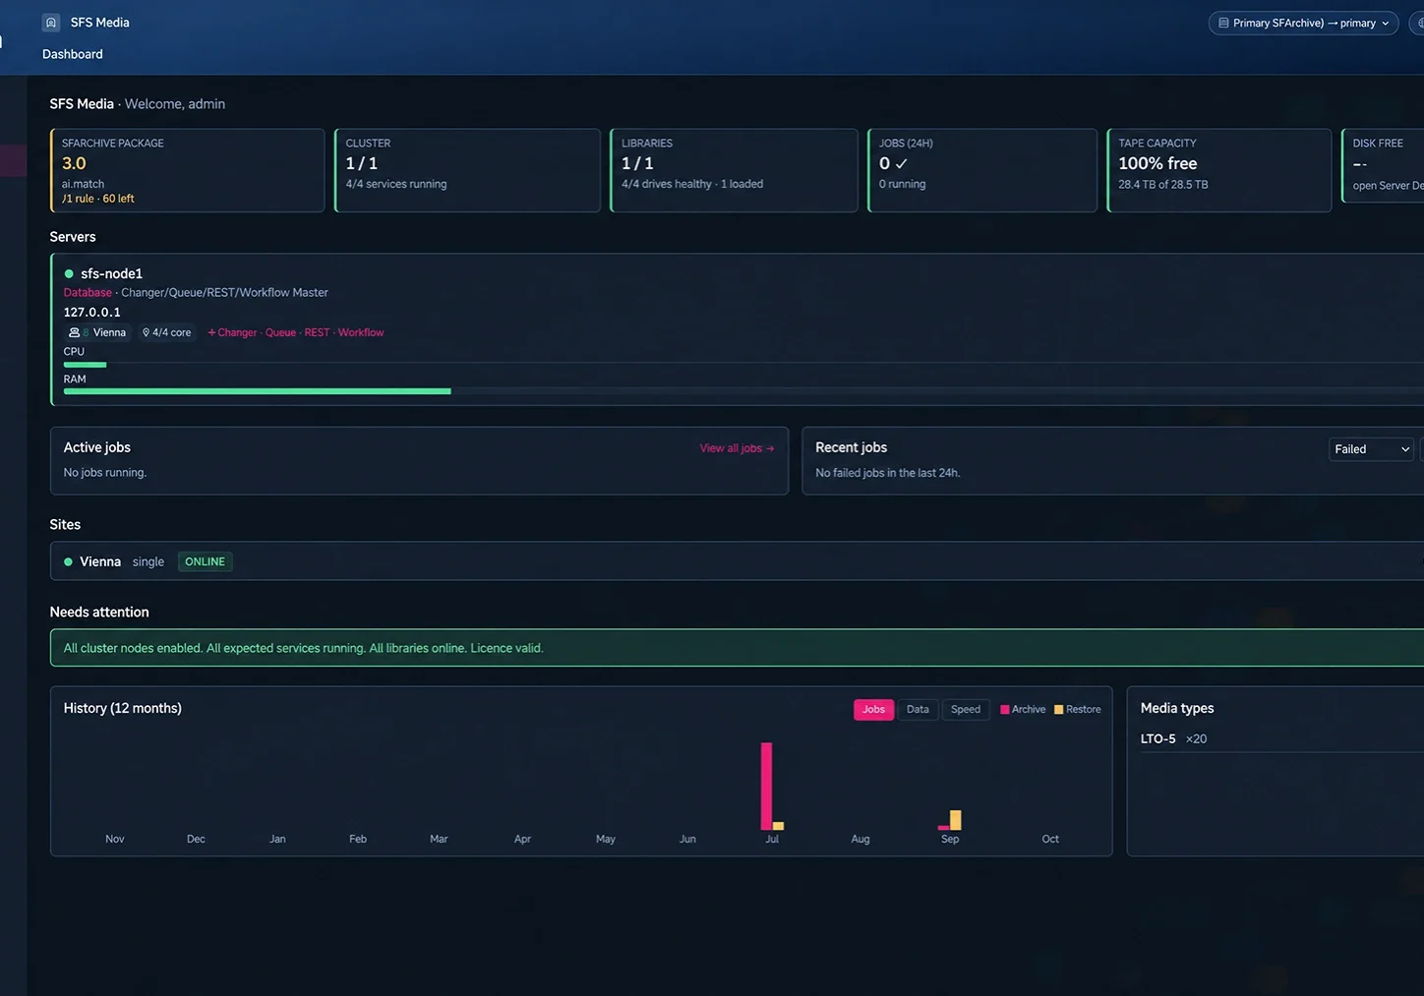Screen dimensions: 1424x996
Task: Click the tall Archive bar for Jul
Action: tap(766, 786)
